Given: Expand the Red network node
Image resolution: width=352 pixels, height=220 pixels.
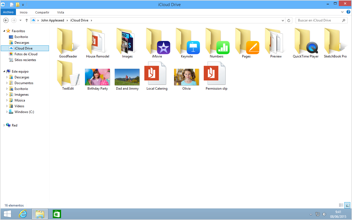Looking at the screenshot, I should coord(4,125).
